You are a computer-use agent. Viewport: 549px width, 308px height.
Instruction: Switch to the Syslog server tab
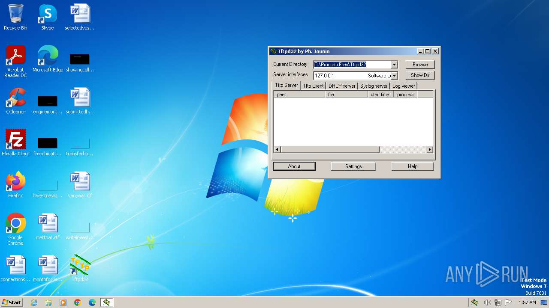tap(374, 86)
